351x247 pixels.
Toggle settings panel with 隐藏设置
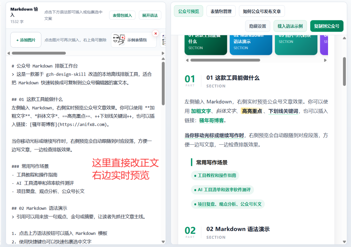pos(258,26)
